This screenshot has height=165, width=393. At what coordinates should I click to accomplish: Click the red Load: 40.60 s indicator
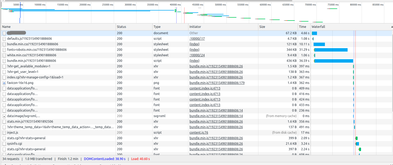click(140, 159)
